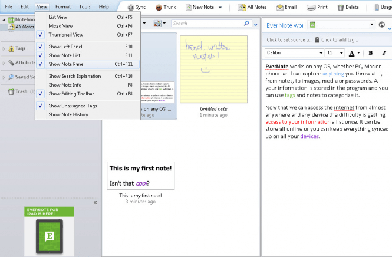This screenshot has height=257, width=392.
Task: Enable Show Note History option
Action: click(87, 114)
